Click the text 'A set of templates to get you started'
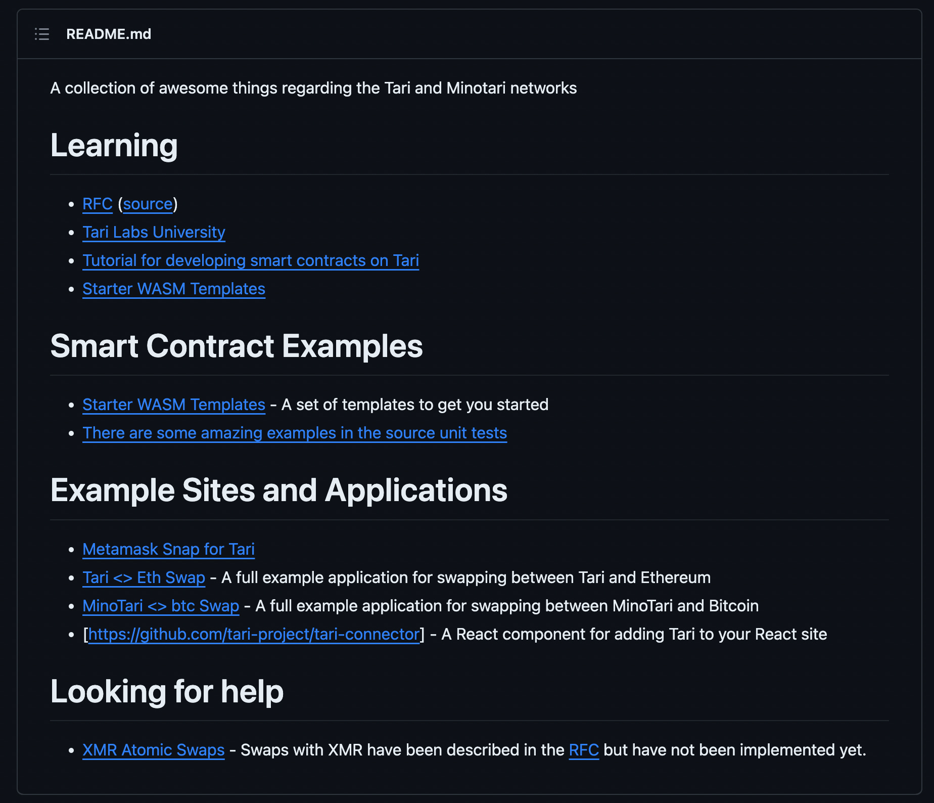Viewport: 934px width, 803px height. point(415,405)
